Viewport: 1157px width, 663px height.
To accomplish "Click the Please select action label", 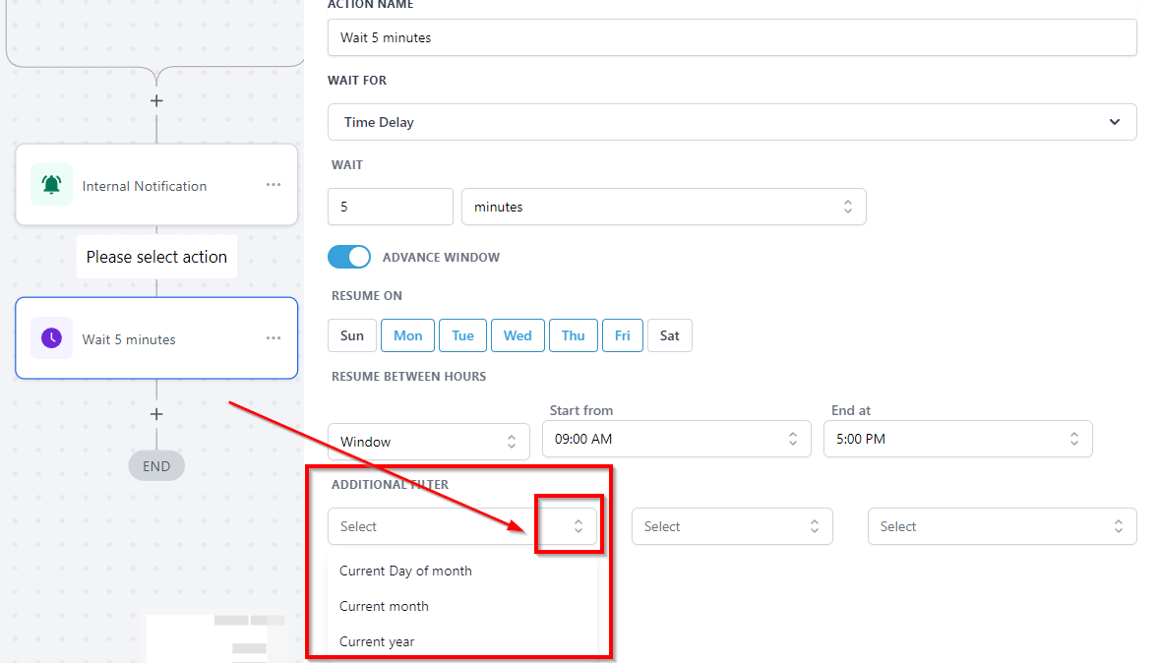I will pyautogui.click(x=156, y=257).
